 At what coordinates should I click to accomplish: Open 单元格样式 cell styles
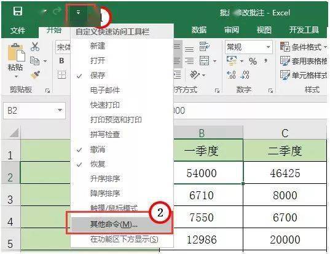[x=304, y=75]
